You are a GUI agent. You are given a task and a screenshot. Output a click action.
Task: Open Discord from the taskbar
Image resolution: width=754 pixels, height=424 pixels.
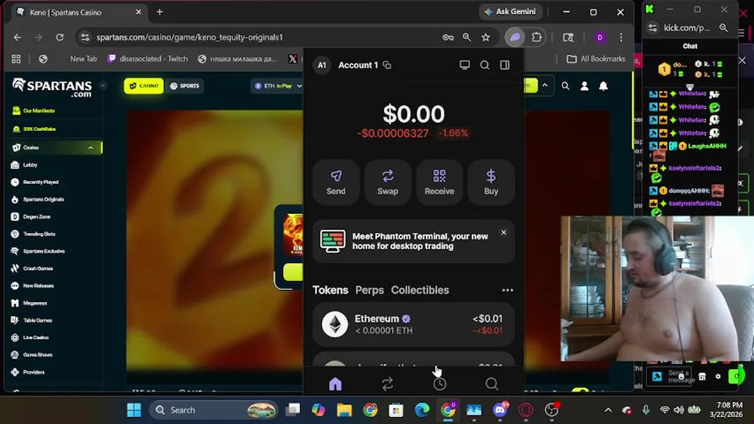tap(500, 410)
